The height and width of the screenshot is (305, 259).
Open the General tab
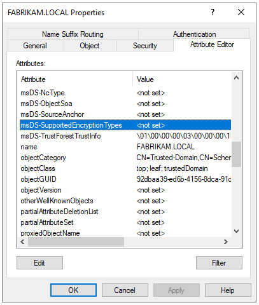coord(35,46)
